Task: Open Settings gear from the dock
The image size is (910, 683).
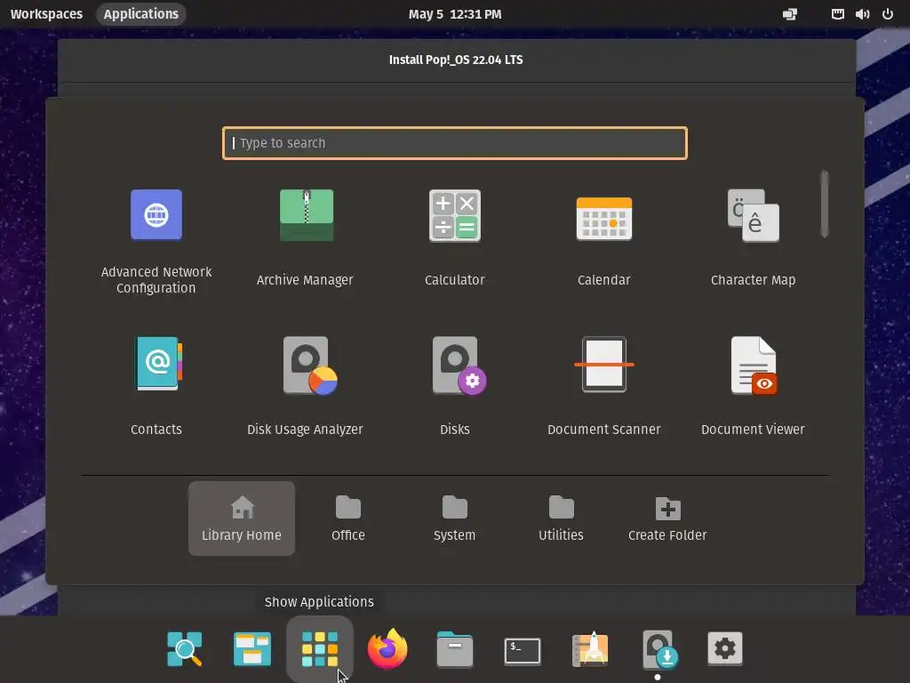Action: [x=725, y=648]
